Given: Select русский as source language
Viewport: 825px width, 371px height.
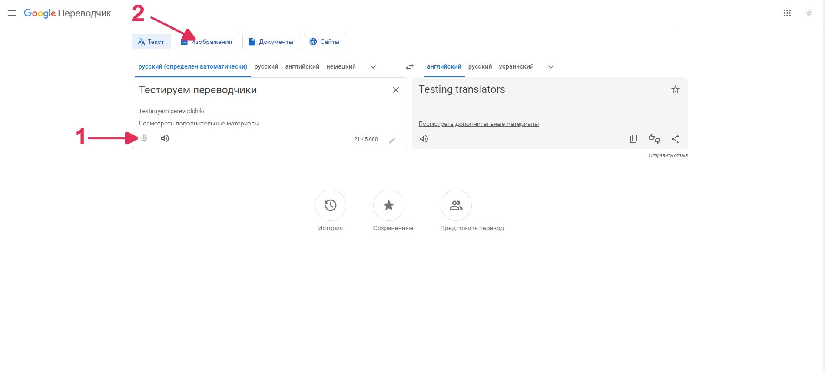Looking at the screenshot, I should (266, 66).
